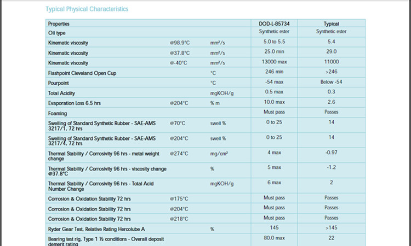Select the '25.0 min' specification value
Screen dimensions: 411x246
(274, 51)
